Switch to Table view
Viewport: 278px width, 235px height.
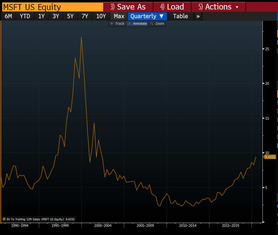click(x=181, y=16)
